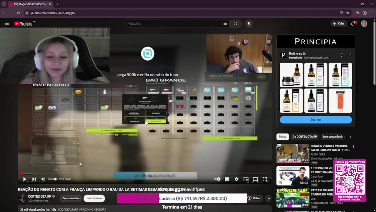Collapse the Principia ad panel chevron

pyautogui.click(x=350, y=55)
